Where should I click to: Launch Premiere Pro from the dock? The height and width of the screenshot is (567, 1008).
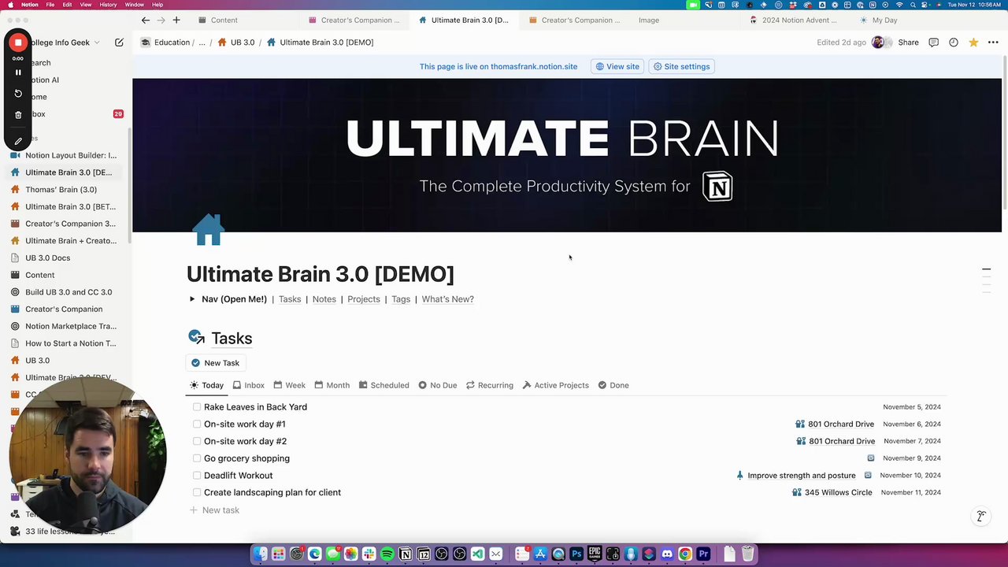(703, 554)
